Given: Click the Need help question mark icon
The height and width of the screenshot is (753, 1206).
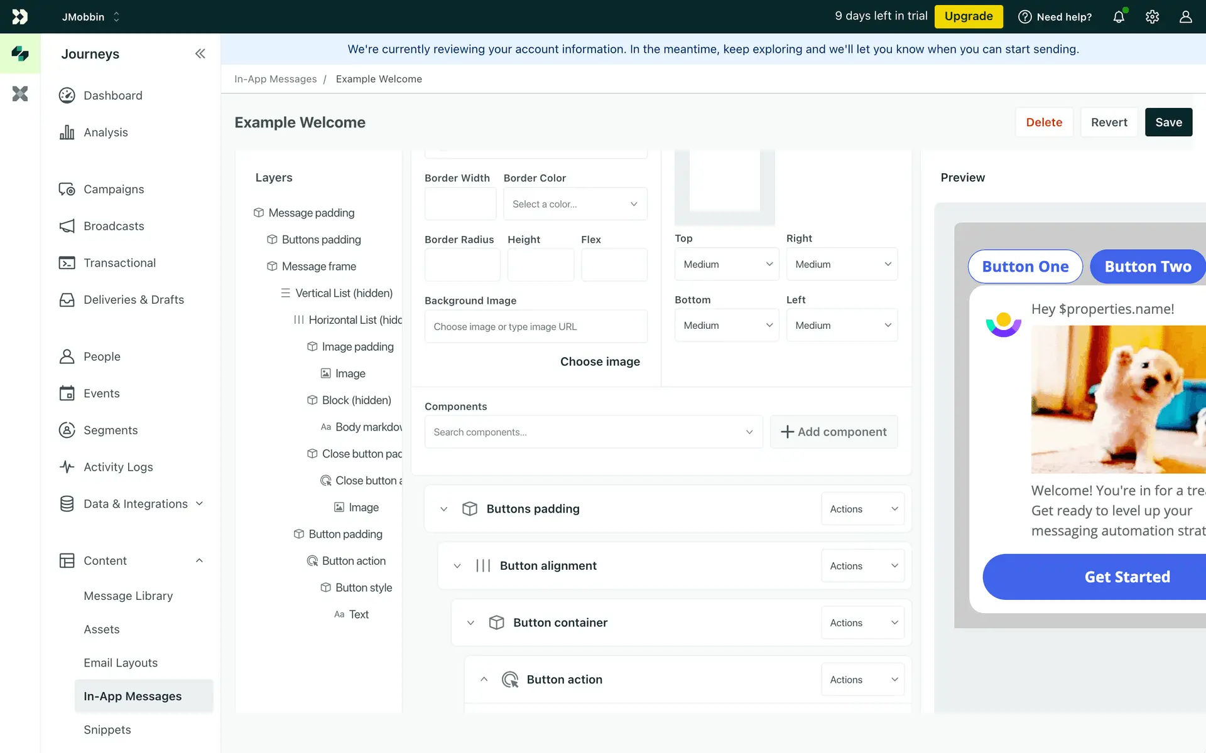Looking at the screenshot, I should click(1024, 17).
